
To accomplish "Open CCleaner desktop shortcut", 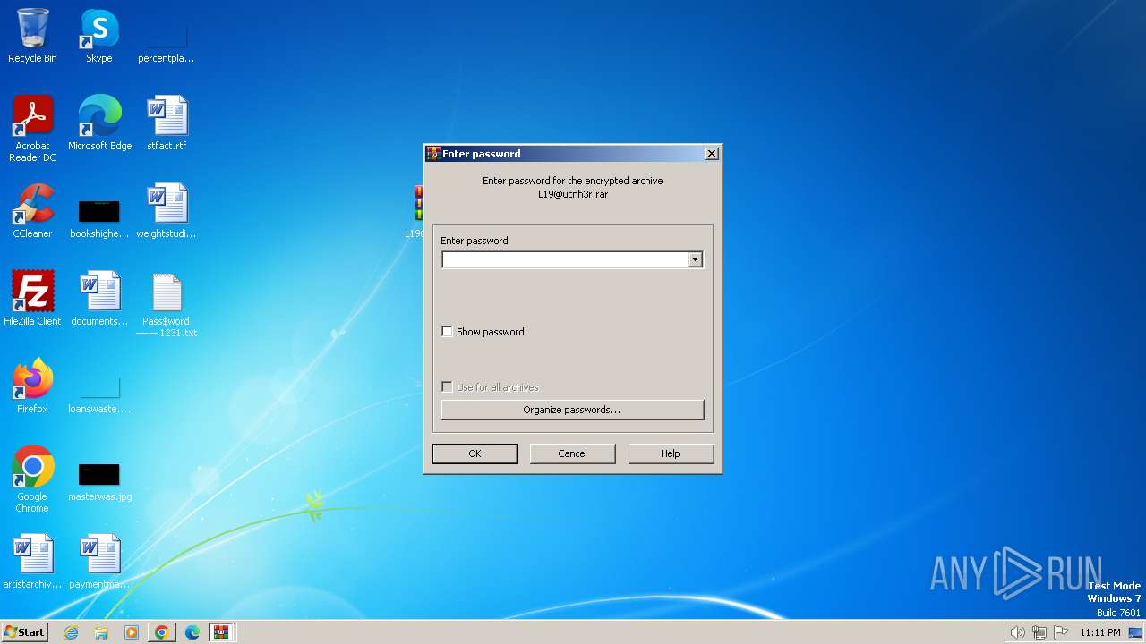I will (32, 211).
